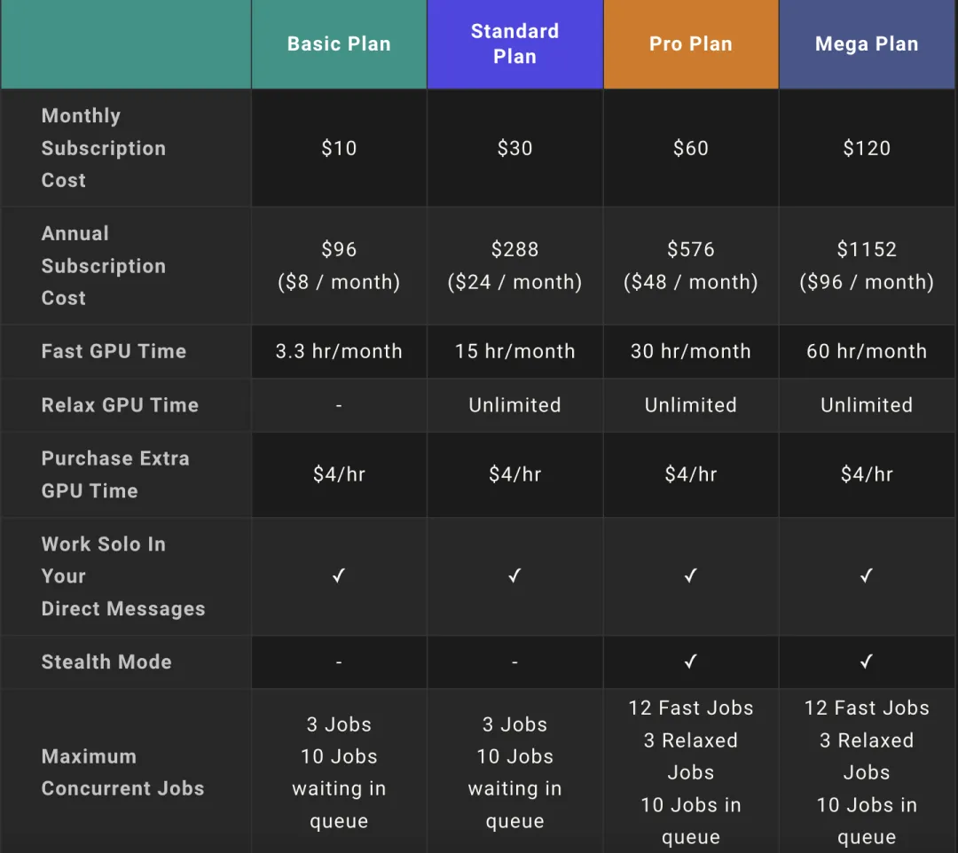Image resolution: width=958 pixels, height=853 pixels.
Task: Choose the orange Pro Plan header
Action: pyautogui.click(x=690, y=44)
